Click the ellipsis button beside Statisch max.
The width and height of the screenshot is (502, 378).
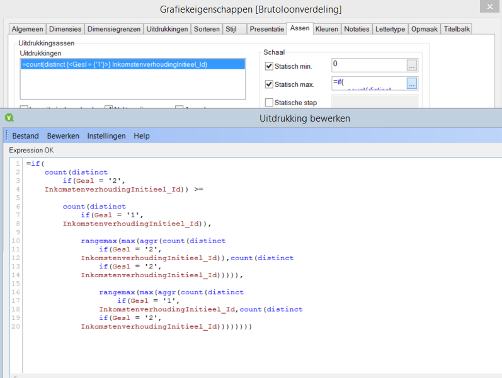click(x=412, y=83)
